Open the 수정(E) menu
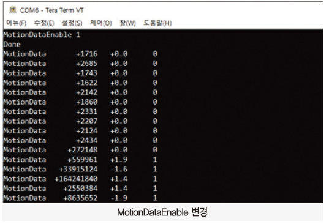Screen dimensions: 329x224 44,23
